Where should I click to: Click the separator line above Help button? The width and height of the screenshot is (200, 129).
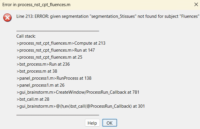click(58, 115)
